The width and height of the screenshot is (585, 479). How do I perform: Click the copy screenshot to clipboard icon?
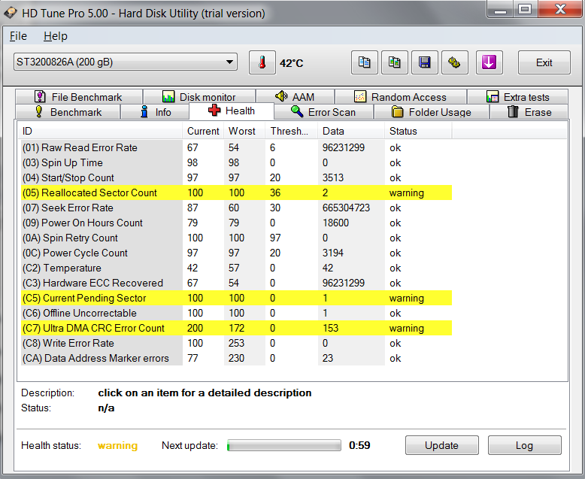[x=394, y=62]
